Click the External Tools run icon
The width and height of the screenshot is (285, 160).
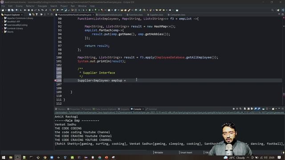(102, 10)
